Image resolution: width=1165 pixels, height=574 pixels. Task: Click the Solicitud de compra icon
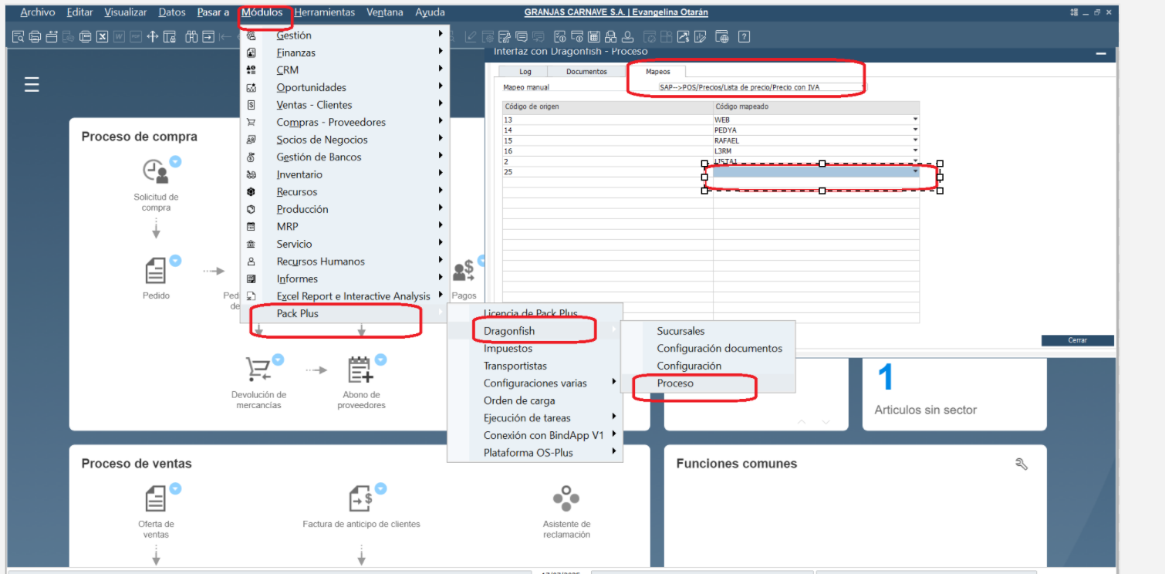(x=155, y=171)
